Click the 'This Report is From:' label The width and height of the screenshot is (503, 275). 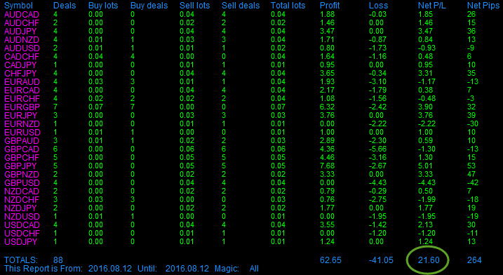pos(43,269)
